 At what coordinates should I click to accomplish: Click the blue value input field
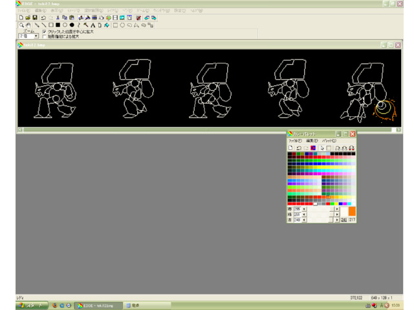tap(297, 220)
